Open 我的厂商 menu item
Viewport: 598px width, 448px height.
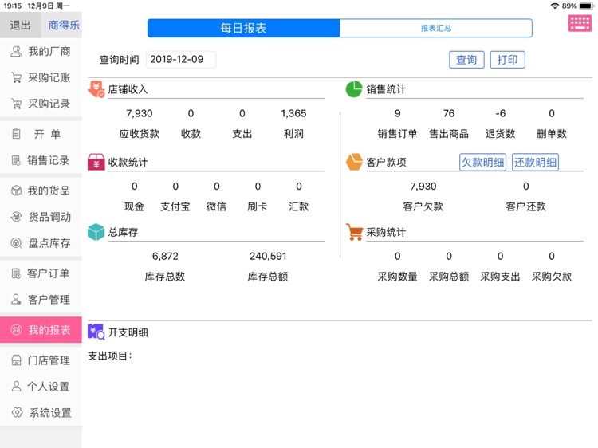[41, 51]
